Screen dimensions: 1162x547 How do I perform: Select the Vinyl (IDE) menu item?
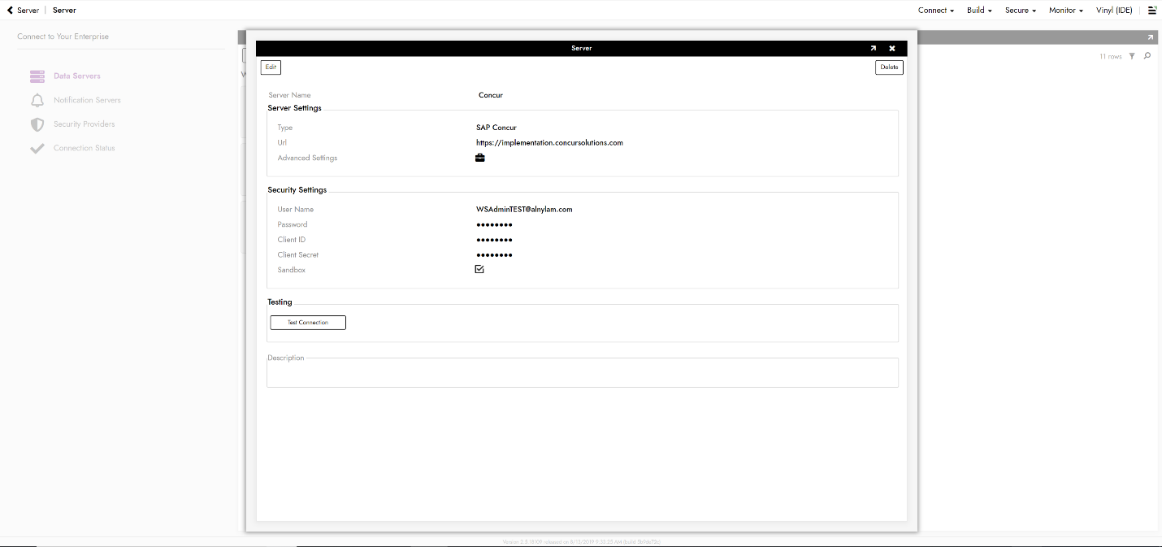pyautogui.click(x=1114, y=11)
